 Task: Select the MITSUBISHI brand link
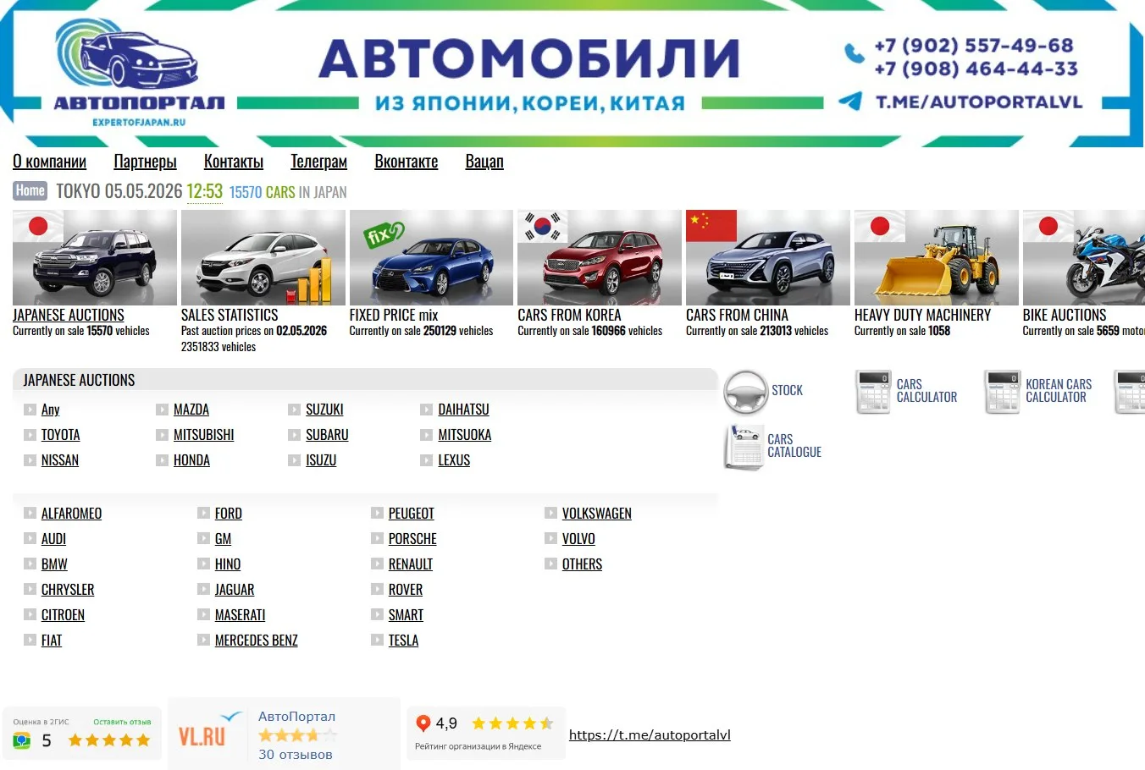coord(204,435)
